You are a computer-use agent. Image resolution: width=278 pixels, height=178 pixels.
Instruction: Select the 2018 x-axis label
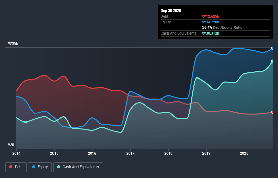pyautogui.click(x=168, y=153)
